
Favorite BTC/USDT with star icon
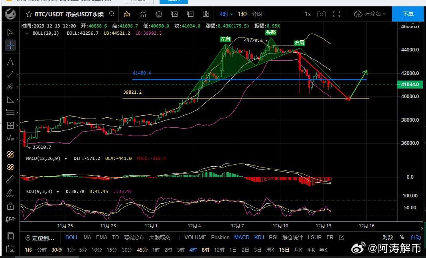pyautogui.click(x=29, y=14)
